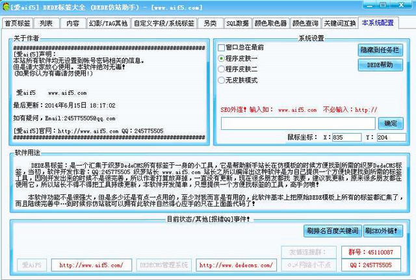Click the QQ：245775505 box at bottom
Viewport: 416px width, 280px height.
point(371,265)
